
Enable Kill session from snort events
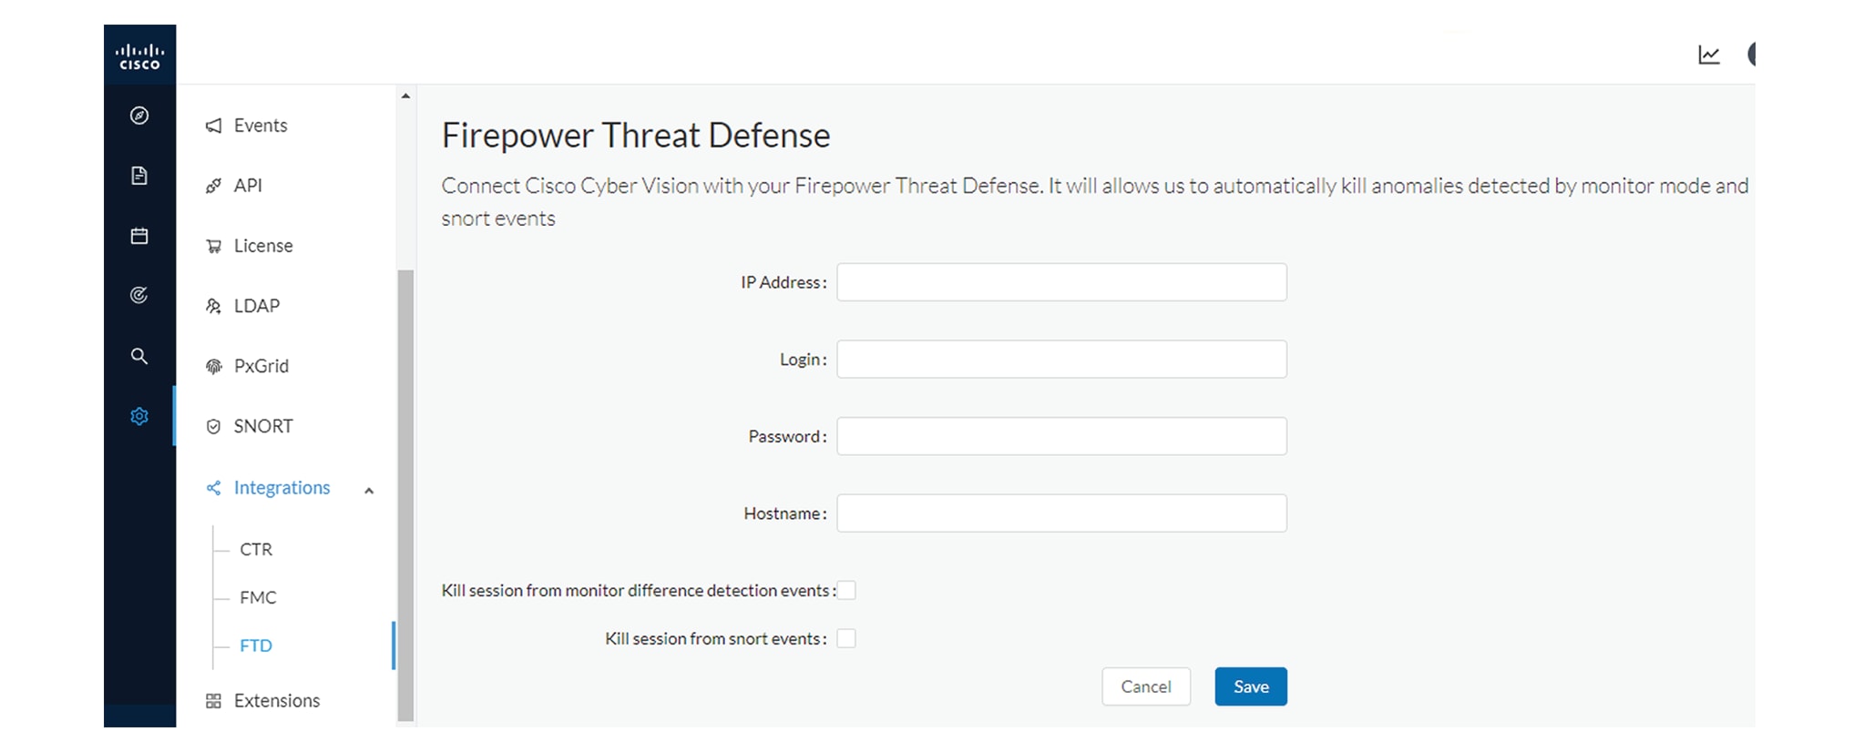846,639
